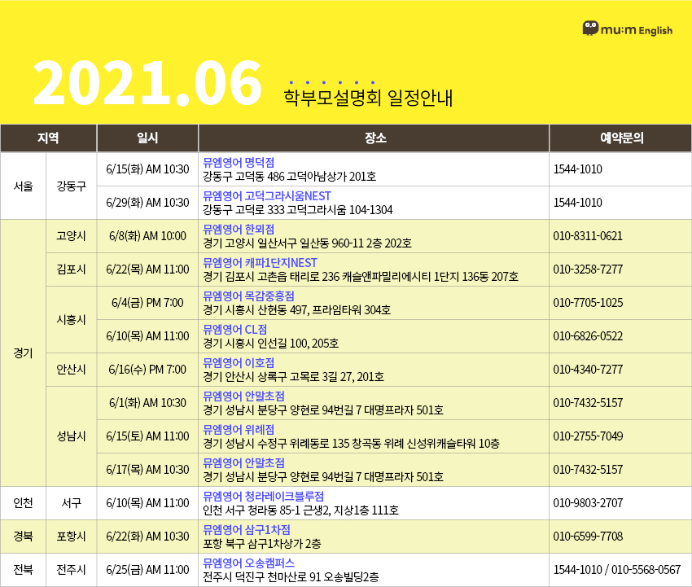Image resolution: width=692 pixels, height=587 pixels.
Task: Open 뮤엠영어 오송캠퍼스 link
Action: pyautogui.click(x=248, y=563)
